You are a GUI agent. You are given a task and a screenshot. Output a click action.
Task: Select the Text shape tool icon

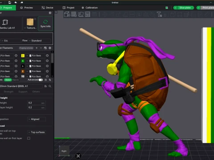tap(159, 14)
